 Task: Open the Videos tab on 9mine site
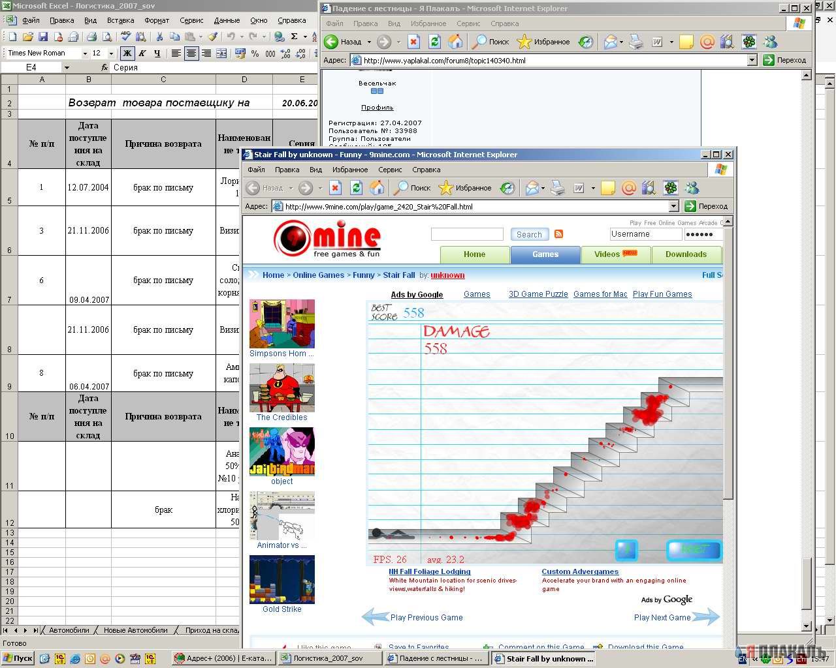[615, 254]
